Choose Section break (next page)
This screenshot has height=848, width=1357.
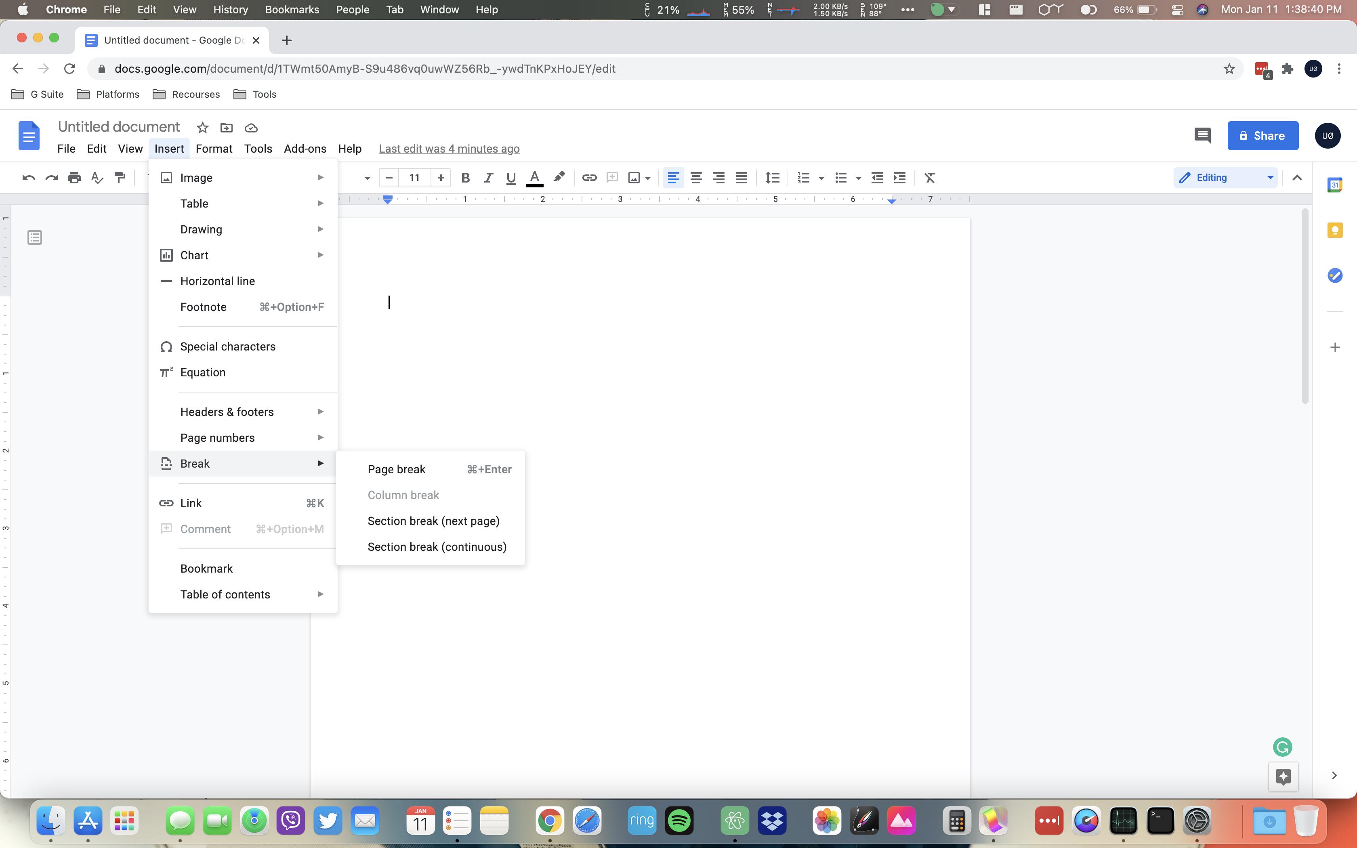pos(430,521)
